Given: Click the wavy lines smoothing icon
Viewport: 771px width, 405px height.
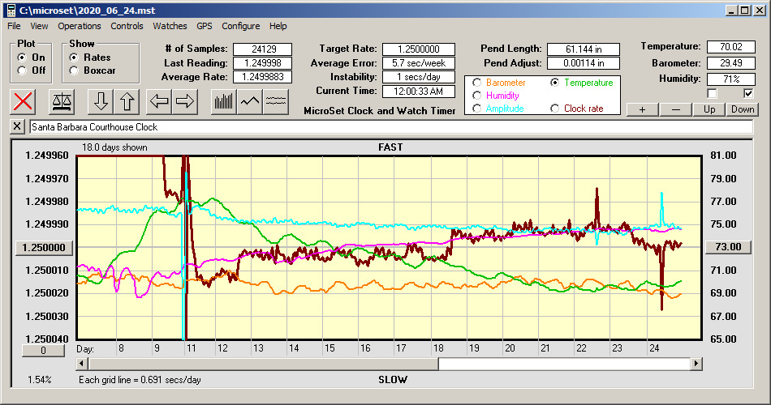Looking at the screenshot, I should click(277, 101).
